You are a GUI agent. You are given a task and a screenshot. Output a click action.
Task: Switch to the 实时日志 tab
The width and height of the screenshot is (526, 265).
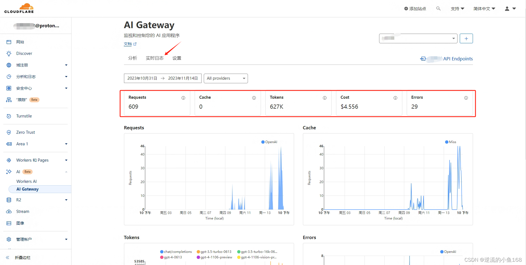(155, 58)
